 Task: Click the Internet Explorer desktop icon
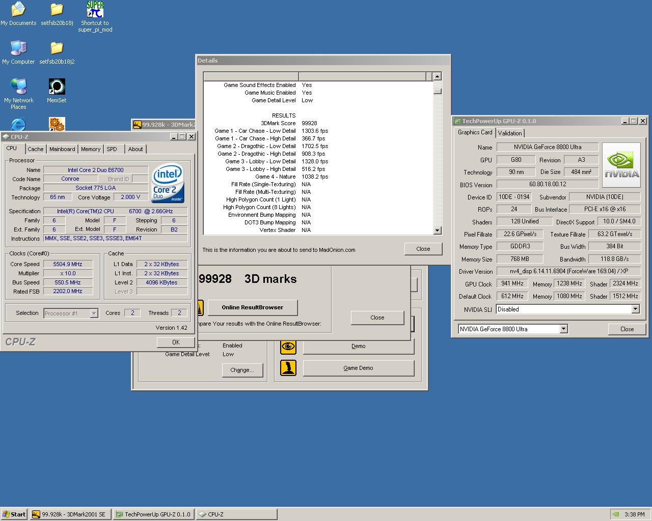[18, 124]
